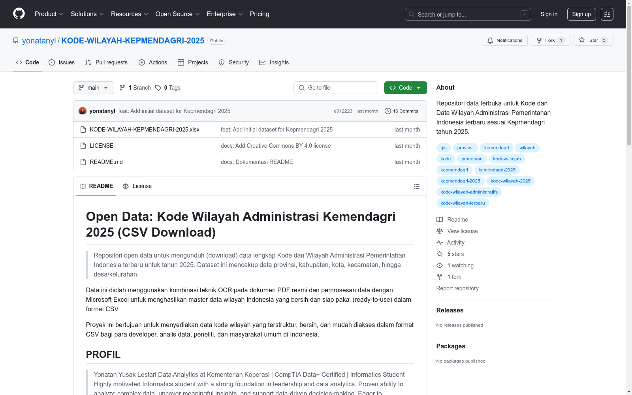Open the Releases section heading link
This screenshot has width=632, height=395.
(x=450, y=310)
